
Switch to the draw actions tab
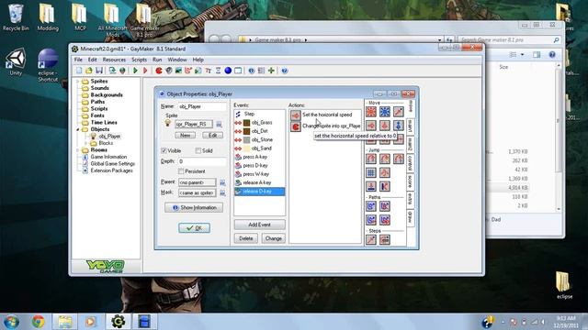coord(411,217)
